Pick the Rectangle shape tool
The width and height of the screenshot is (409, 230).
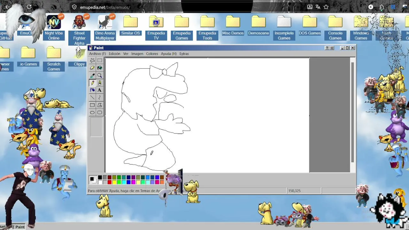pyautogui.click(x=92, y=105)
